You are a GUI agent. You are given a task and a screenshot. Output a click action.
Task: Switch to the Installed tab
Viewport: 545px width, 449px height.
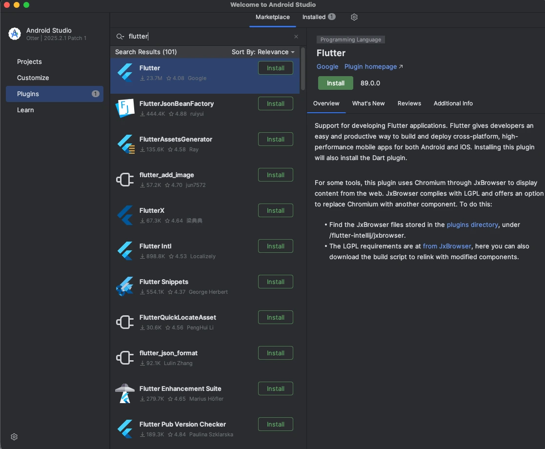(x=315, y=17)
